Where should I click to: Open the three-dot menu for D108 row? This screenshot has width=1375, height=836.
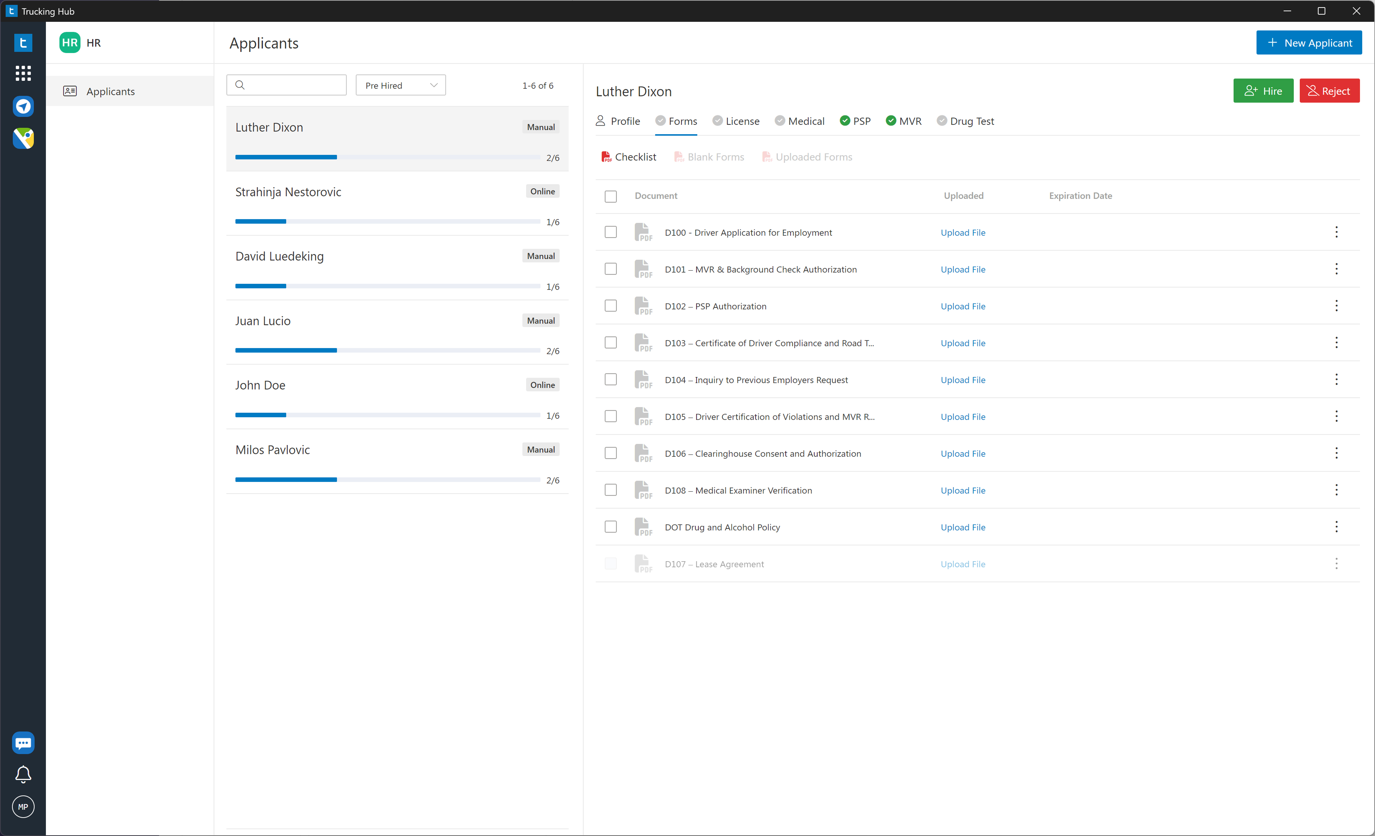click(1336, 490)
